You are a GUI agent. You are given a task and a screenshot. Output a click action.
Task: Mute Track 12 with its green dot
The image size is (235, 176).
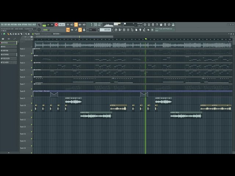[x=32, y=124]
